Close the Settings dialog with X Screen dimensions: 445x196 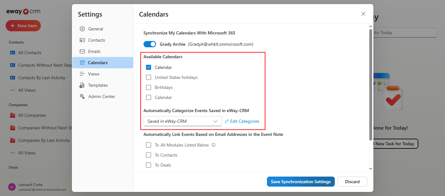click(x=363, y=14)
